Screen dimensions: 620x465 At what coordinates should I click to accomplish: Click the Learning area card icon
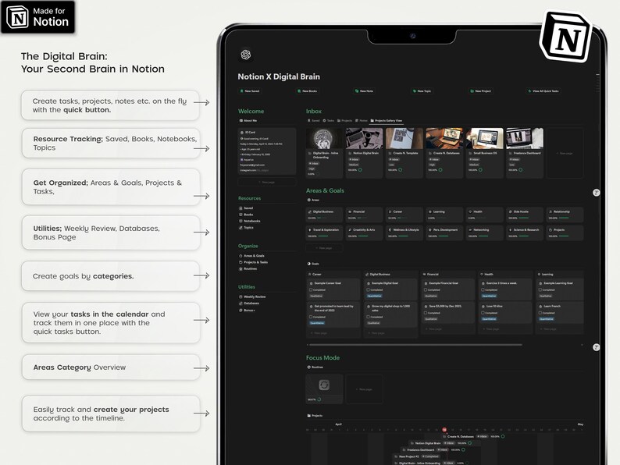tap(429, 211)
